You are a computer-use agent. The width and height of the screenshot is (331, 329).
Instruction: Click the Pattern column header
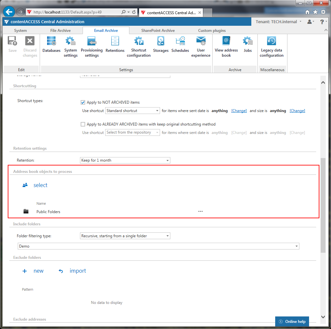27,289
